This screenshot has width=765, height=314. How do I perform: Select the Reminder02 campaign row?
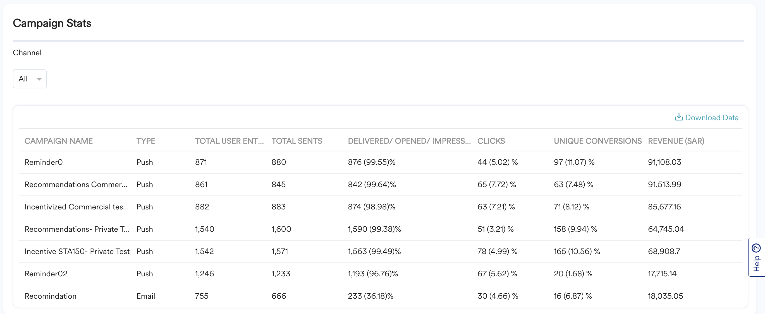click(x=46, y=274)
